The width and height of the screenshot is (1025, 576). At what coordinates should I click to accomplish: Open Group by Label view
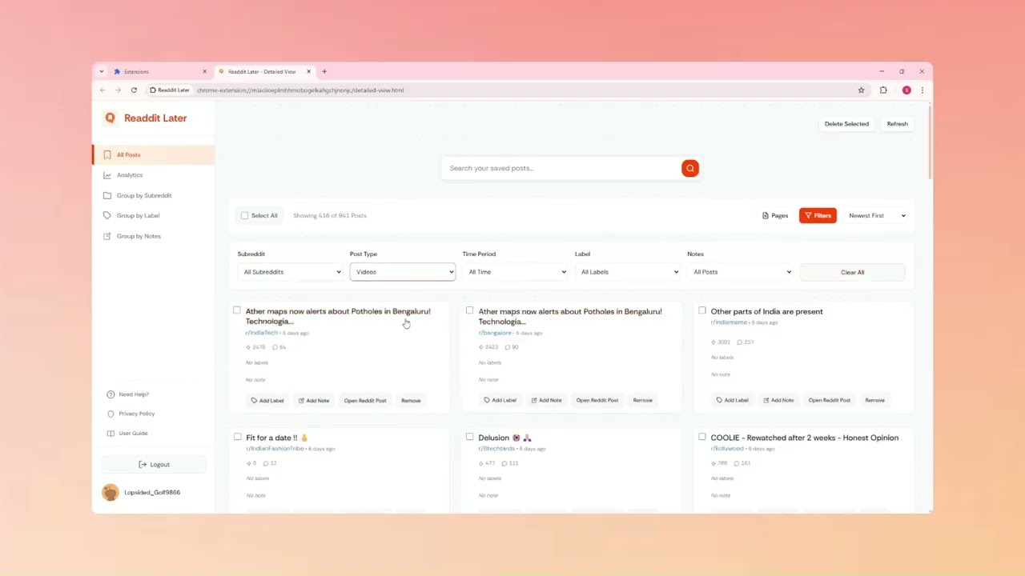(x=154, y=216)
